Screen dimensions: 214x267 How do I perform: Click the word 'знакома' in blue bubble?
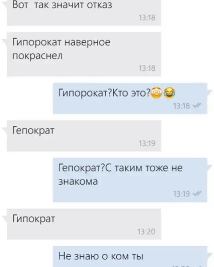pyautogui.click(x=78, y=181)
